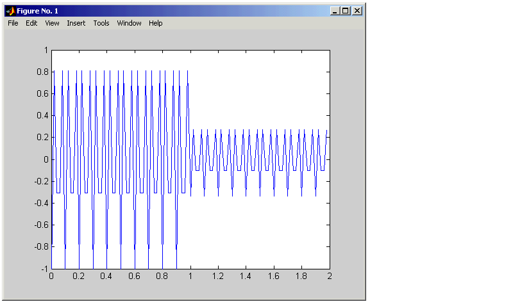Click the x-axis label 0.6
The height and width of the screenshot is (304, 513).
(x=134, y=276)
